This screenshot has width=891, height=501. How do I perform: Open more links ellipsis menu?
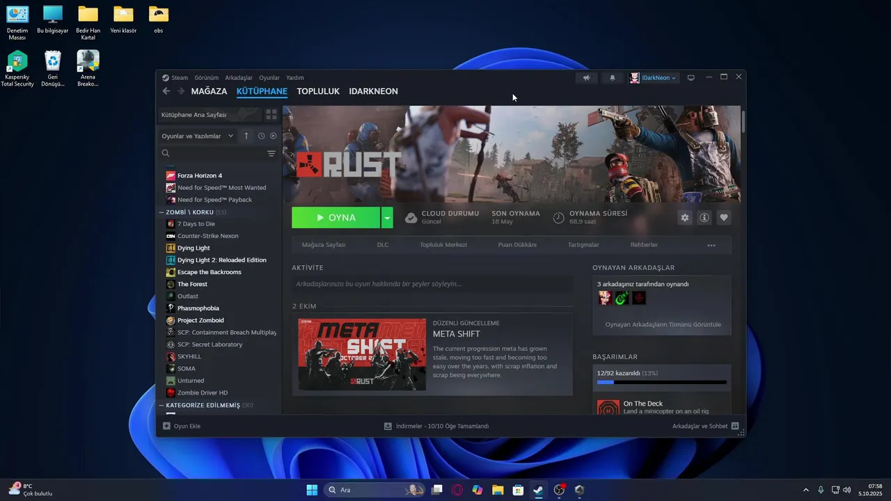(x=711, y=245)
